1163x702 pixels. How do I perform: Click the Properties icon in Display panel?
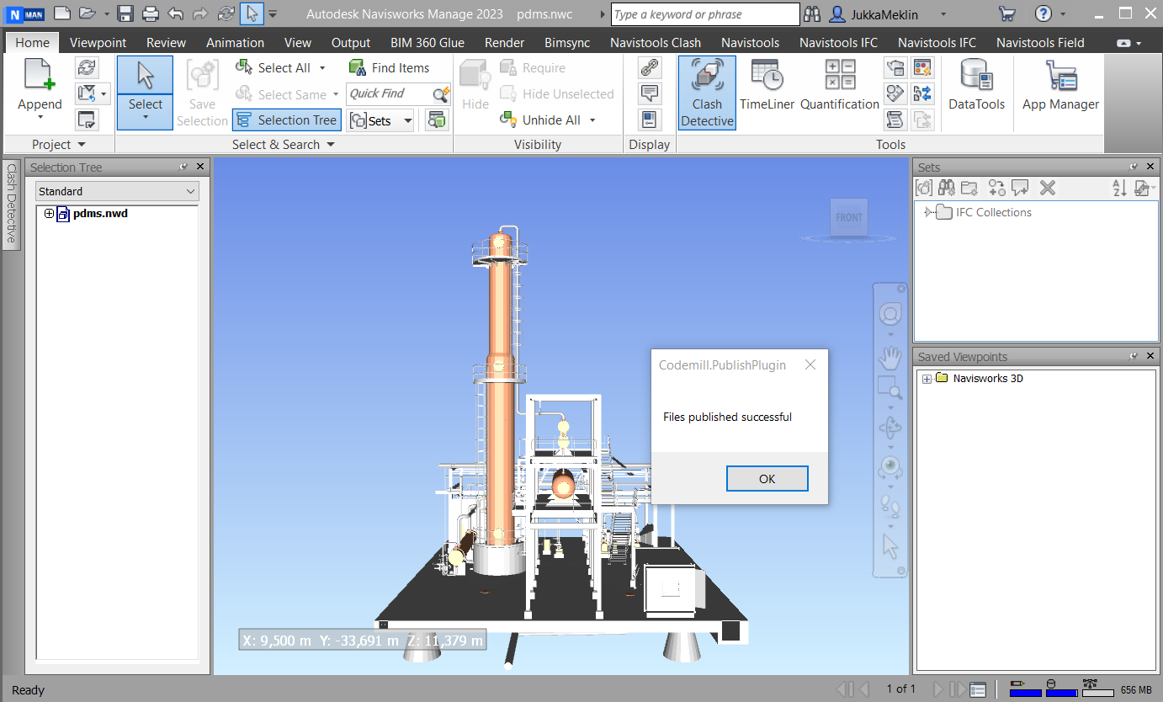[x=650, y=120]
